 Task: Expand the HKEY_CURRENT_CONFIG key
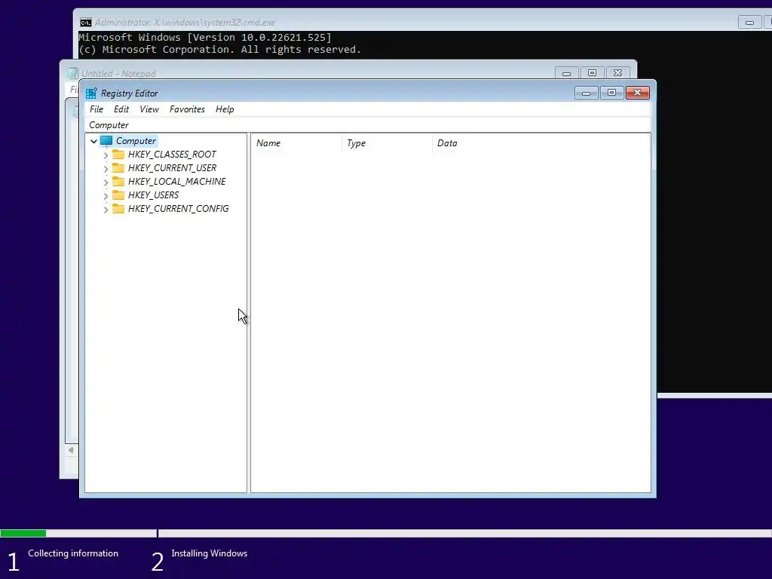pyautogui.click(x=106, y=210)
